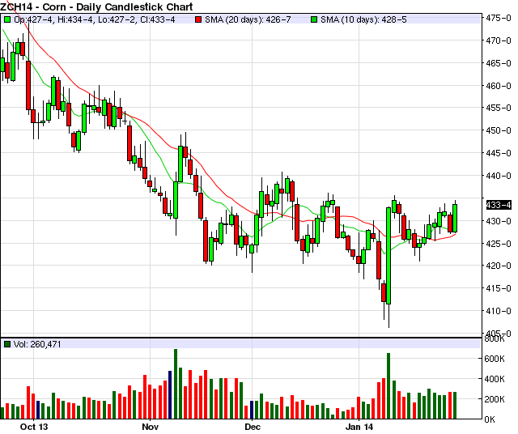Click the Oct 13 date axis label
Viewport: 518px width, 434px height.
34,427
